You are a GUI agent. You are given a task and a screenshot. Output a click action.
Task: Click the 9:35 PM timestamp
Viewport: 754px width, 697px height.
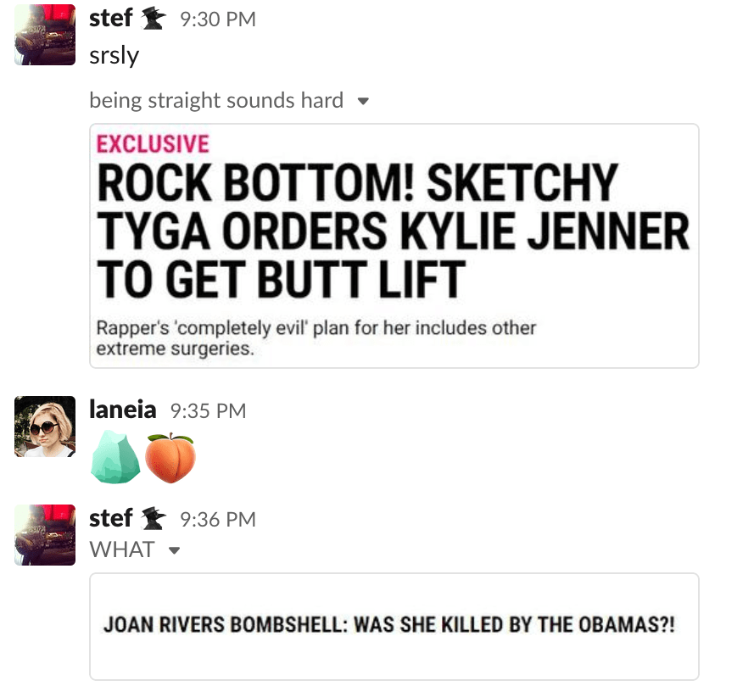208,411
